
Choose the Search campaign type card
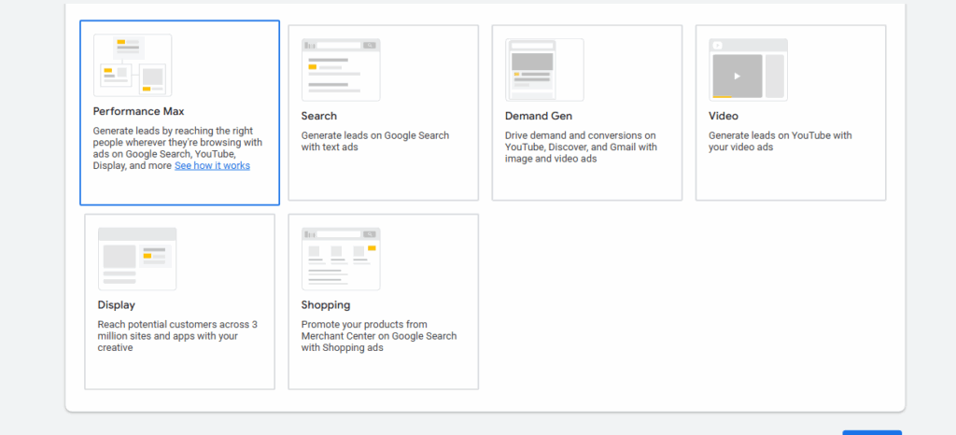click(384, 113)
